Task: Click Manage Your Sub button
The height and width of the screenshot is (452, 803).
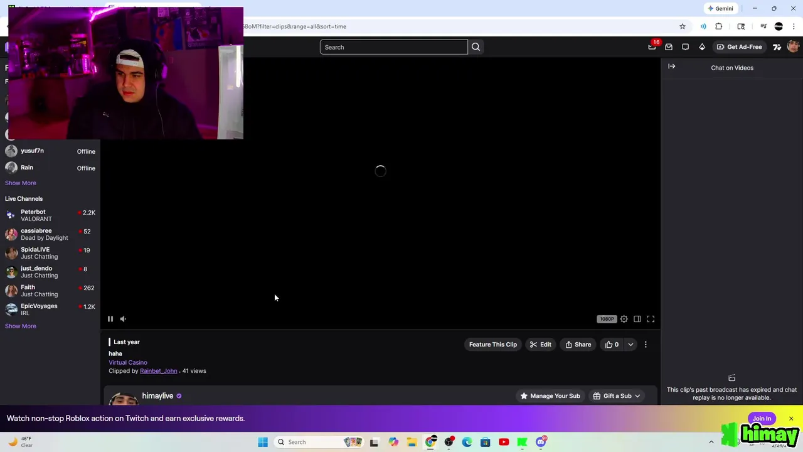Action: tap(550, 396)
